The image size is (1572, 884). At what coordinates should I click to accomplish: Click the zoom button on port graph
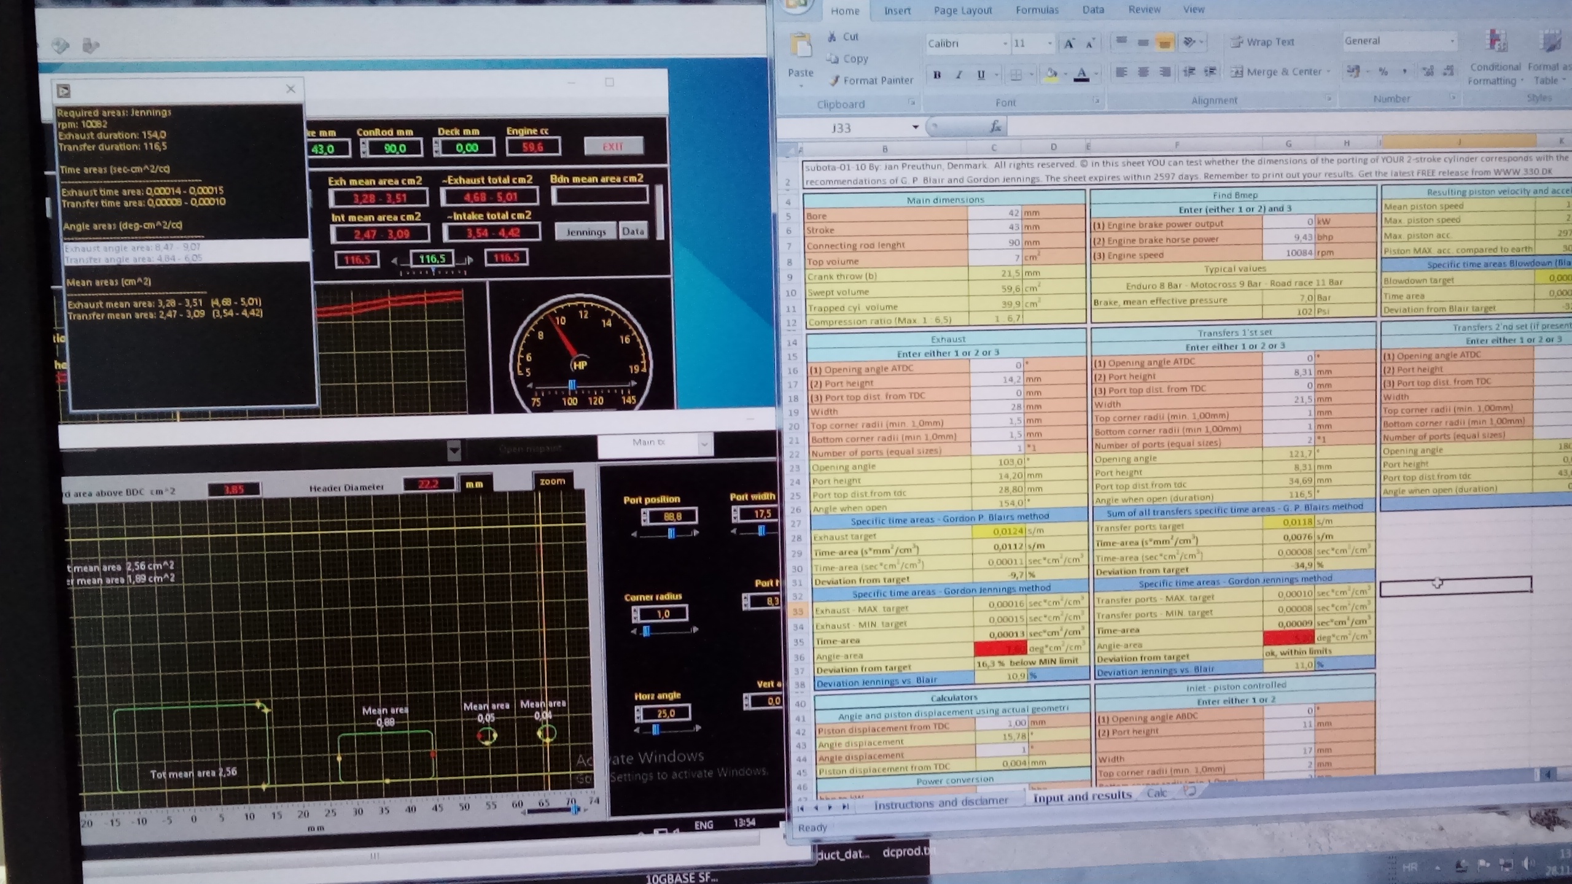pyautogui.click(x=552, y=481)
